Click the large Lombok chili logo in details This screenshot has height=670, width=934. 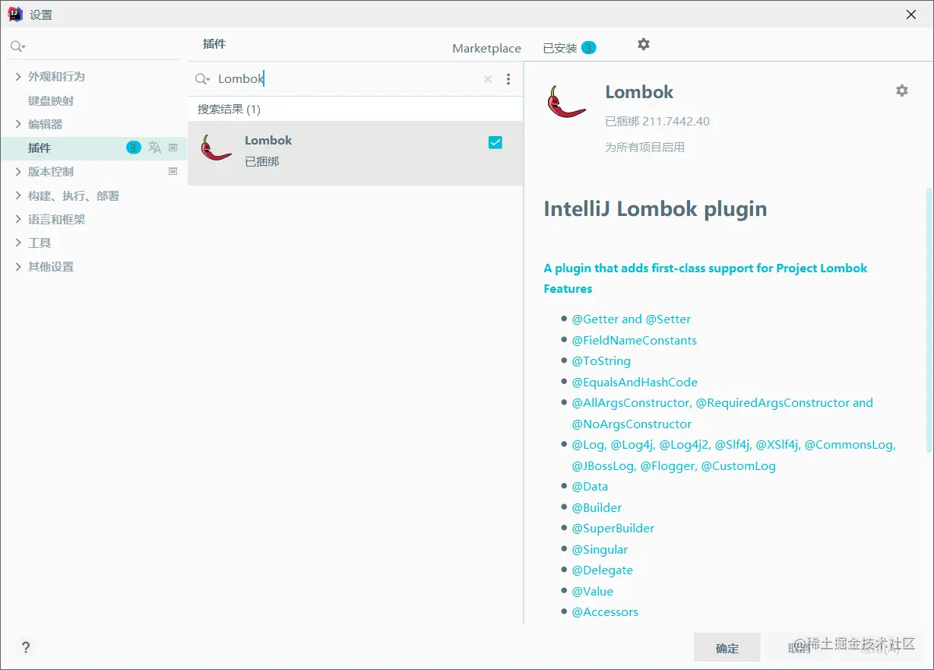(566, 102)
